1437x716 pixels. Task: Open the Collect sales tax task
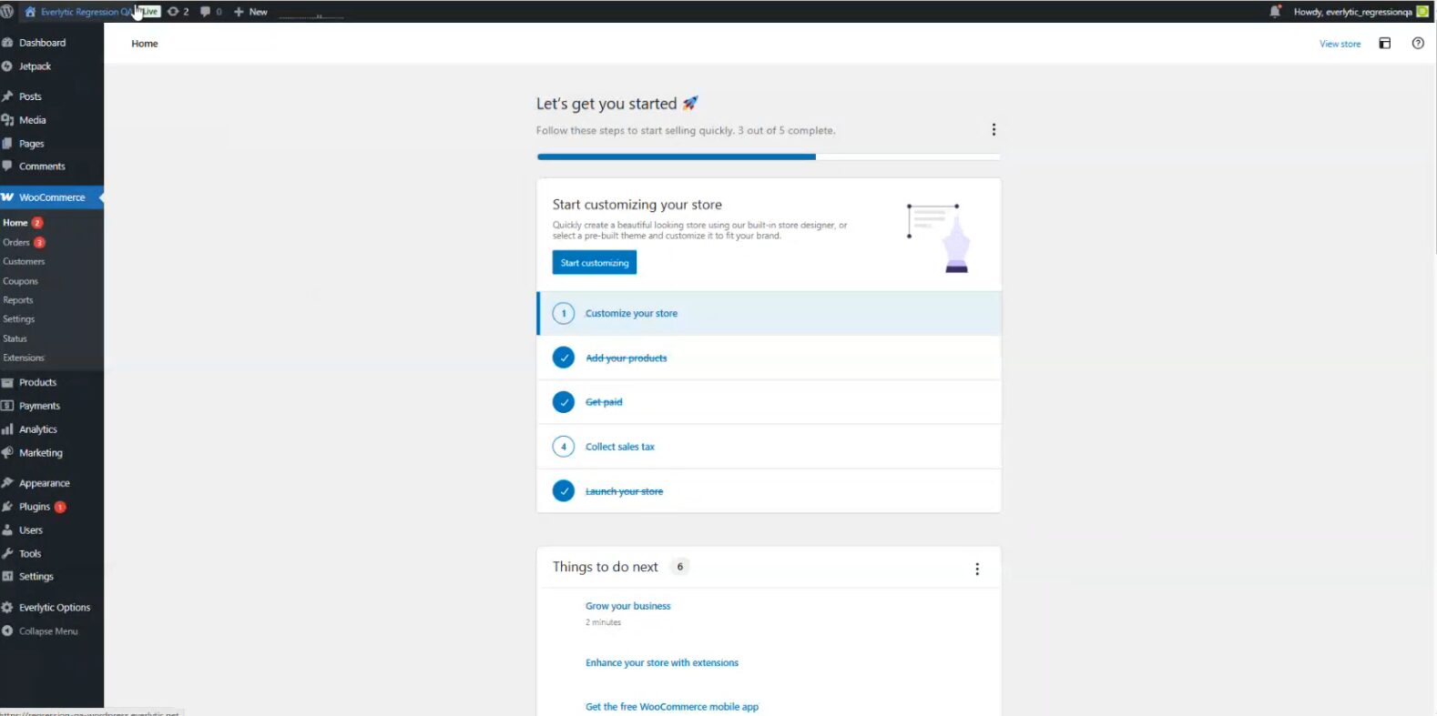pyautogui.click(x=769, y=447)
